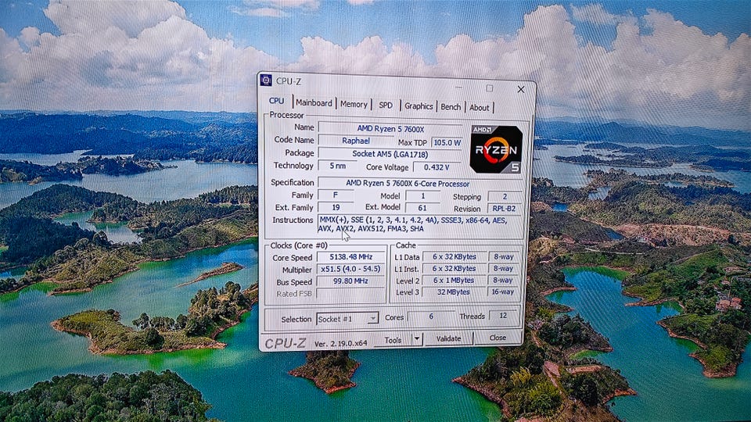Open the SPD tab
751x422 pixels.
386,105
